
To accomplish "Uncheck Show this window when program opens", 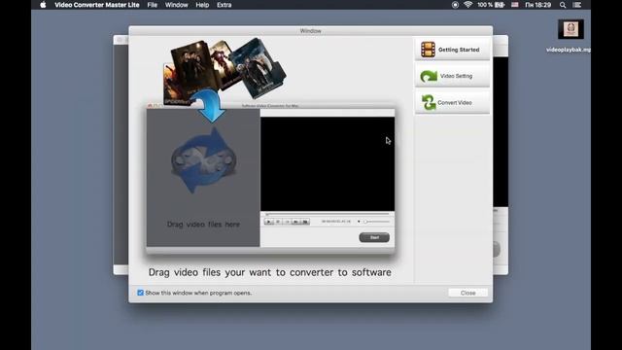I will [x=140, y=293].
